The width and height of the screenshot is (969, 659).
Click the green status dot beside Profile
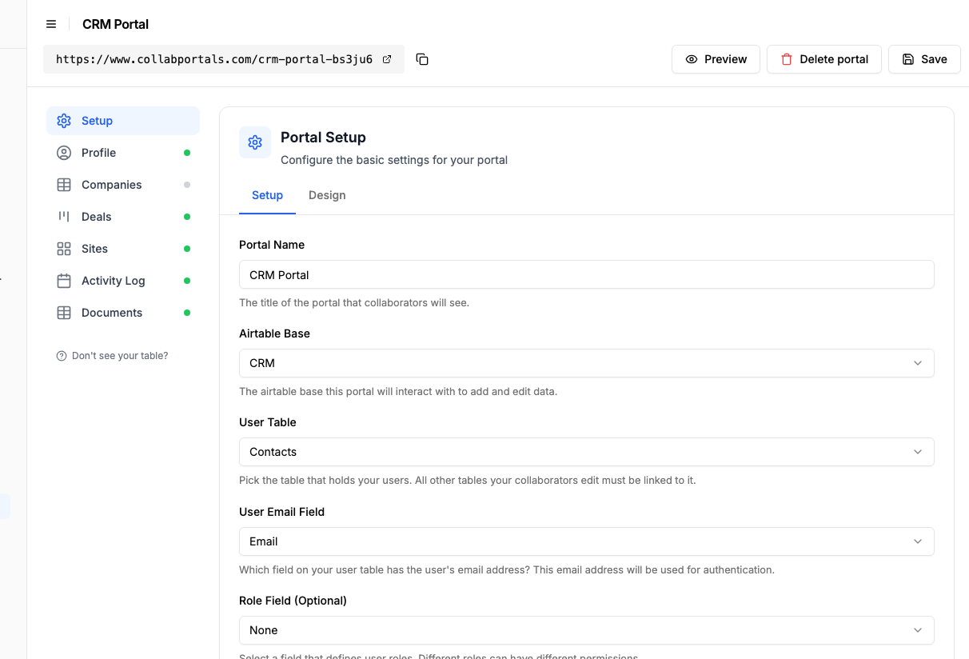(x=187, y=153)
